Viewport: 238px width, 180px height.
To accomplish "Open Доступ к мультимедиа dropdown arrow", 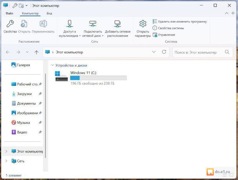I will [80, 36].
